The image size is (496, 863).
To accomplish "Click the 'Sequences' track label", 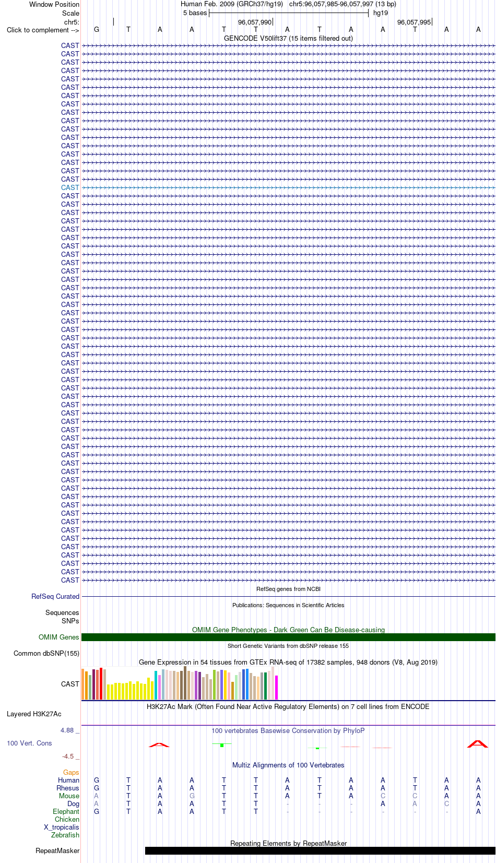I will coord(62,613).
